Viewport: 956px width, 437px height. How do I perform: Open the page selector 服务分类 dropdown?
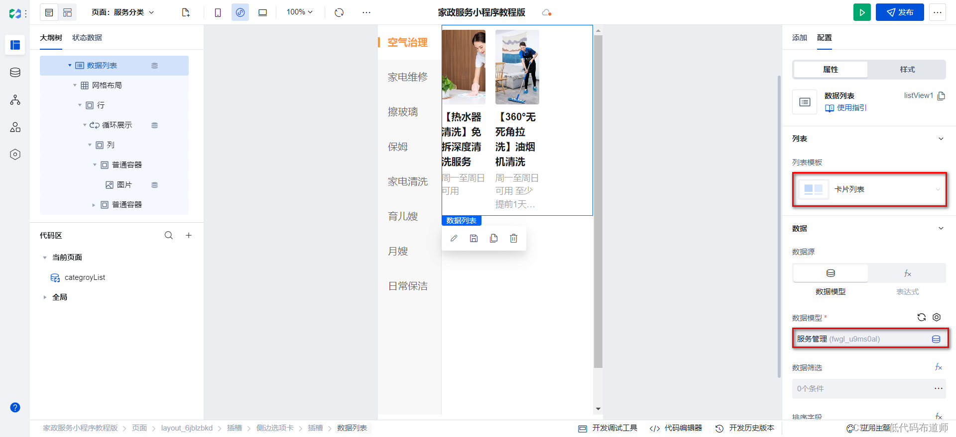click(x=123, y=12)
